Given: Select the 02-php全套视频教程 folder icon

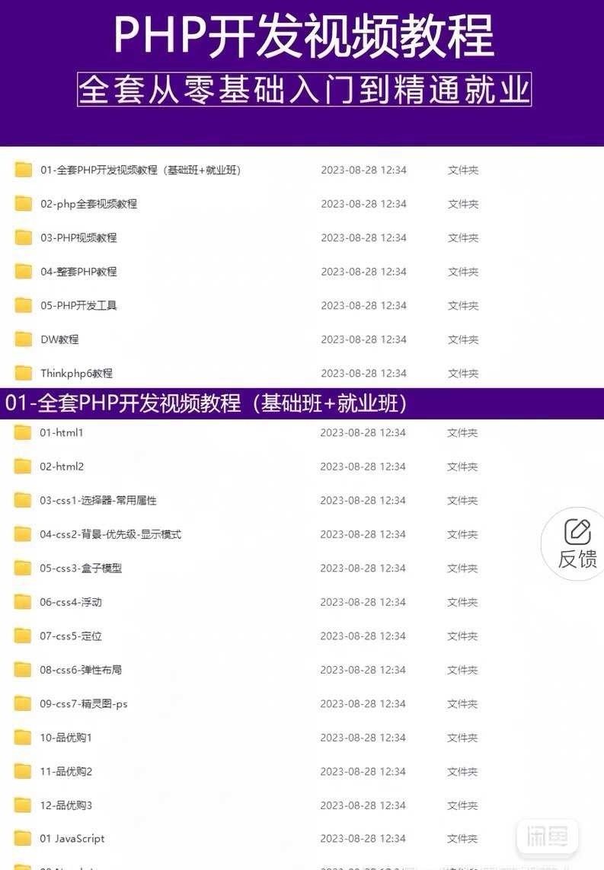Looking at the screenshot, I should pyautogui.click(x=24, y=204).
